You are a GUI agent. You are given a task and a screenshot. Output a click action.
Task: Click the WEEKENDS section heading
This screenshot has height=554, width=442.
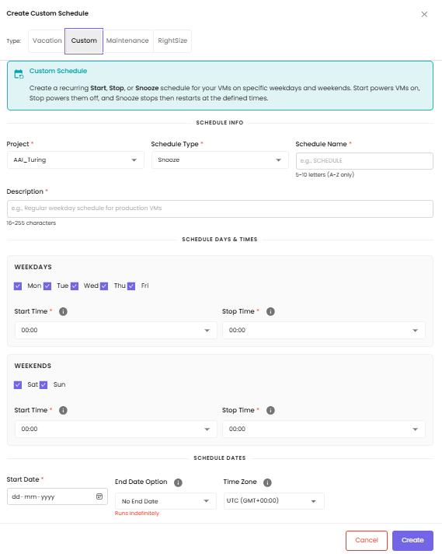coord(33,366)
